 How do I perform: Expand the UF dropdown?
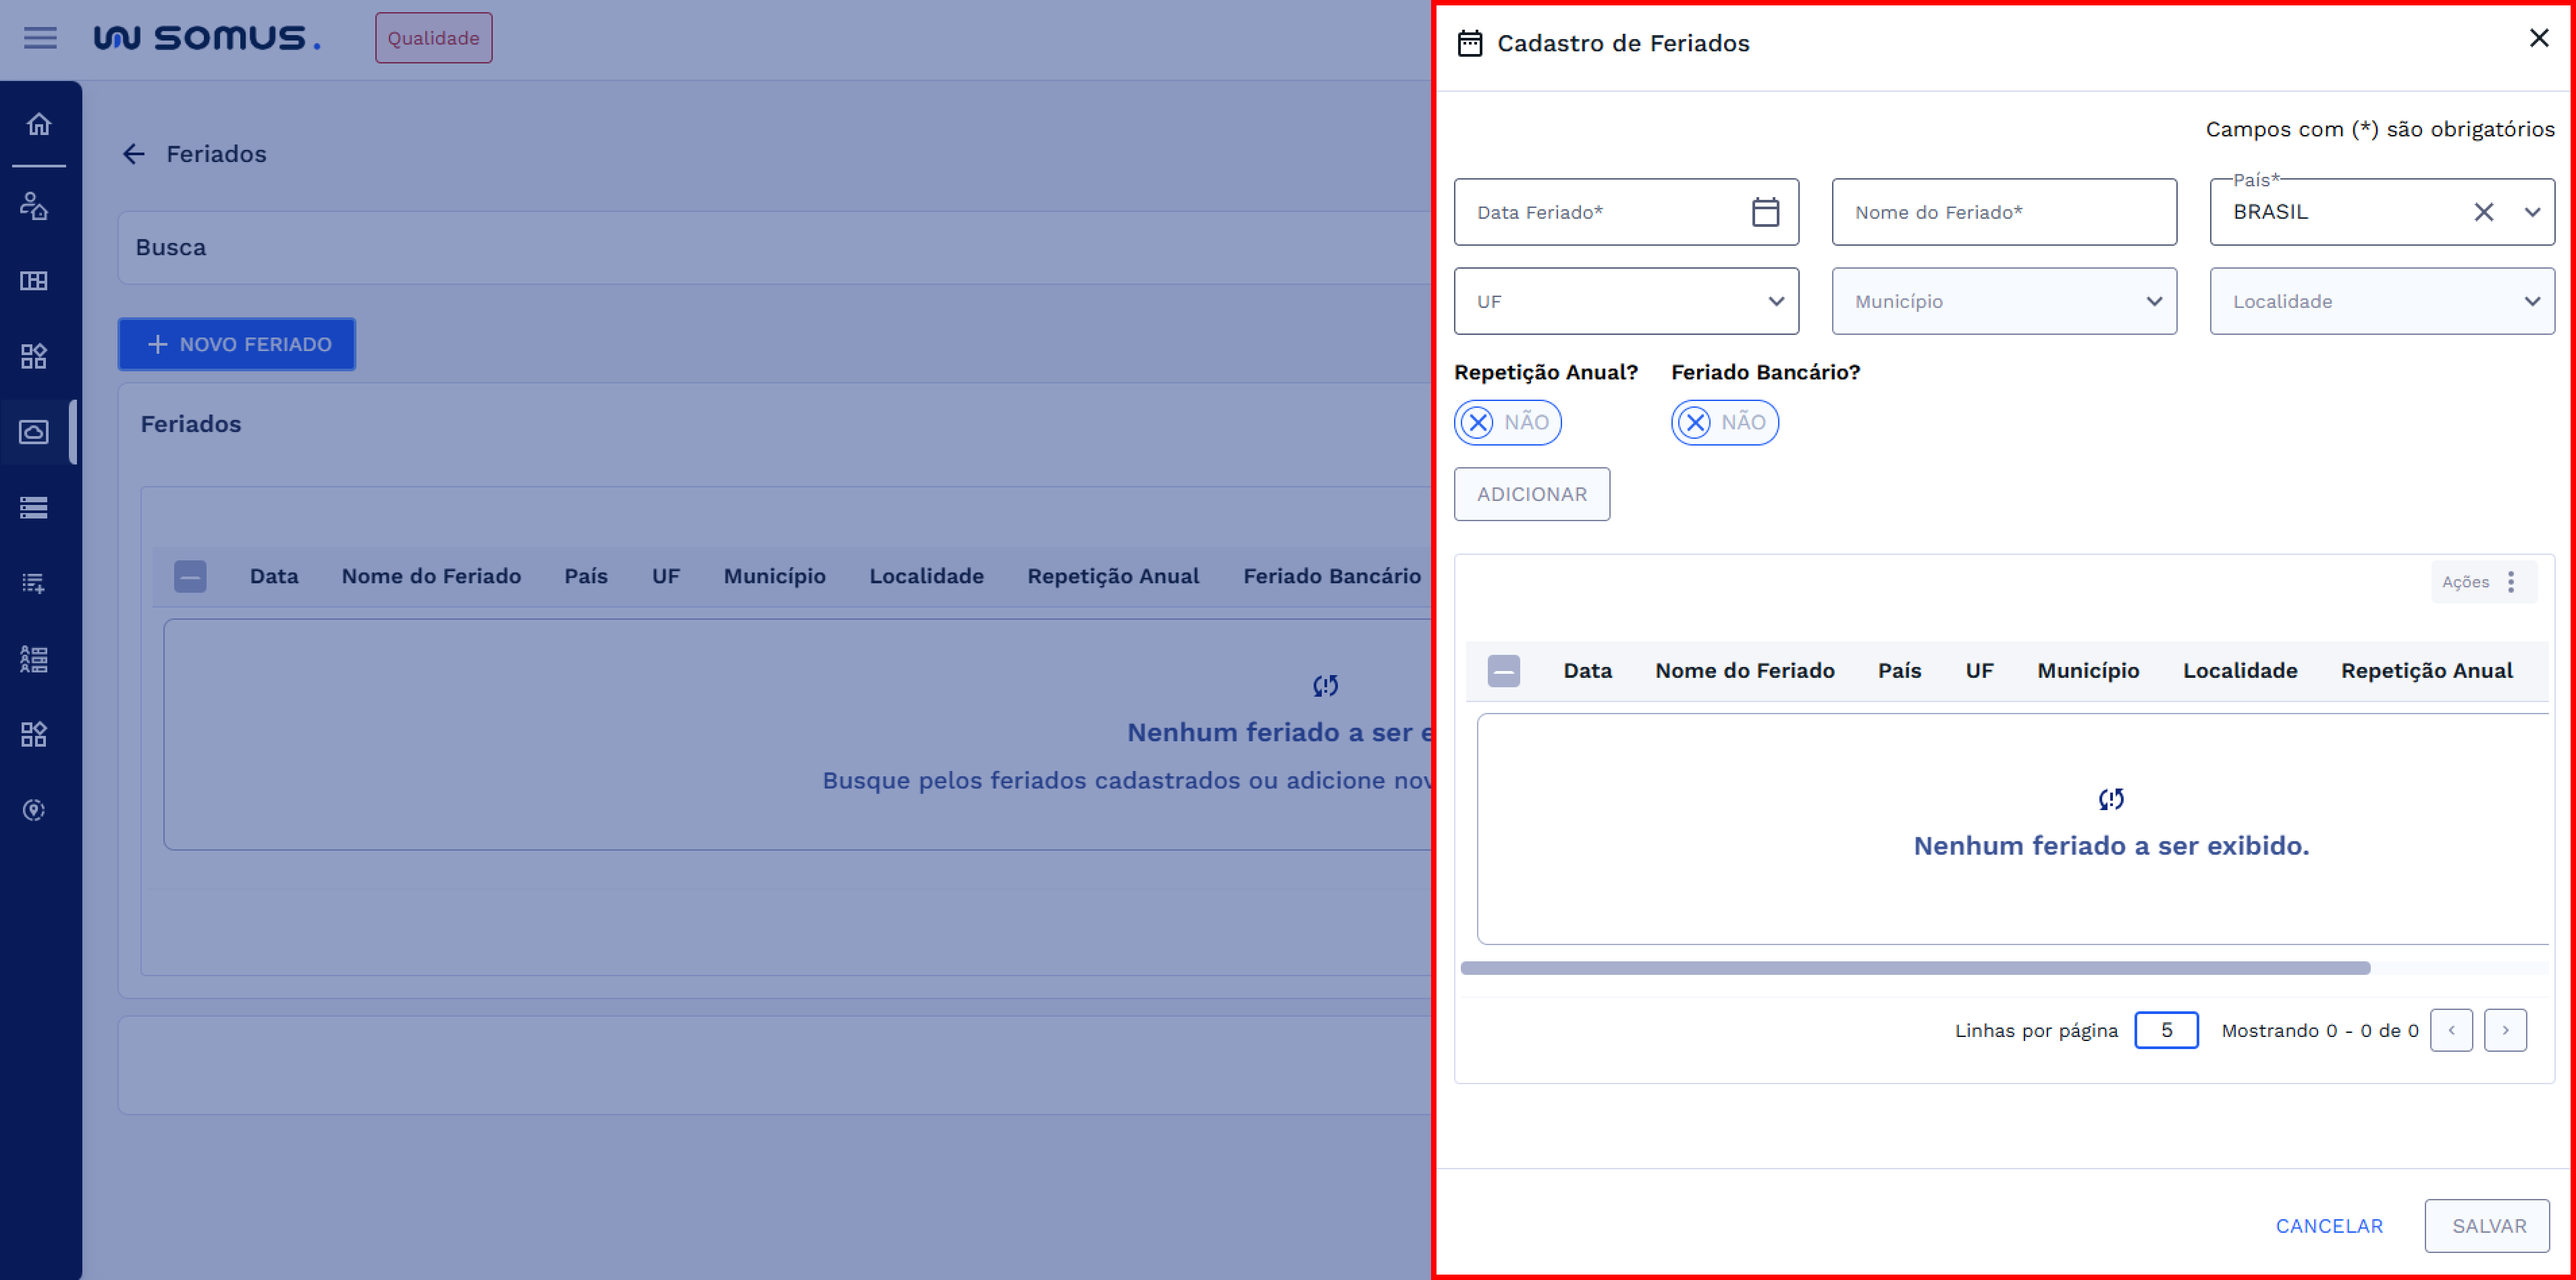(1626, 301)
